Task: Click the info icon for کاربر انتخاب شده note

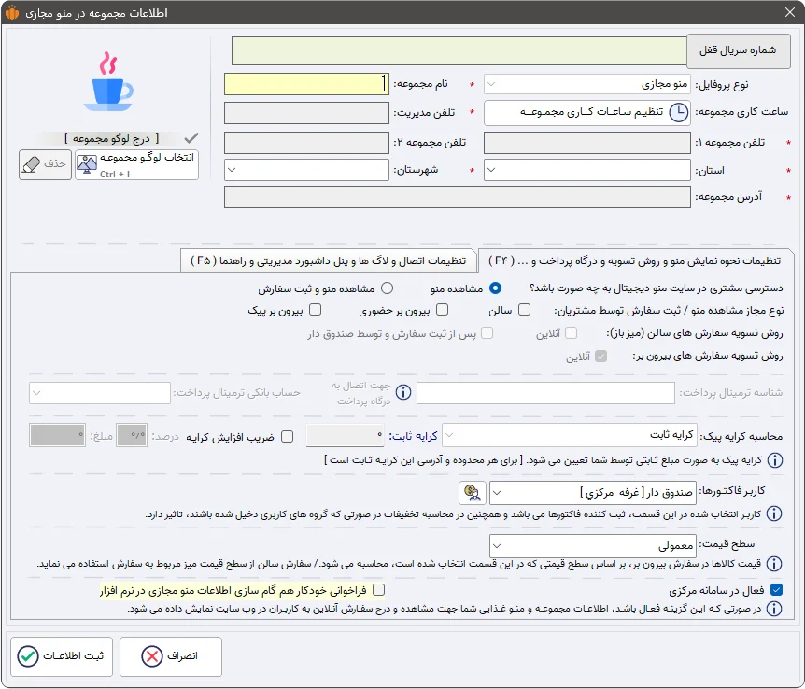Action: tap(774, 513)
